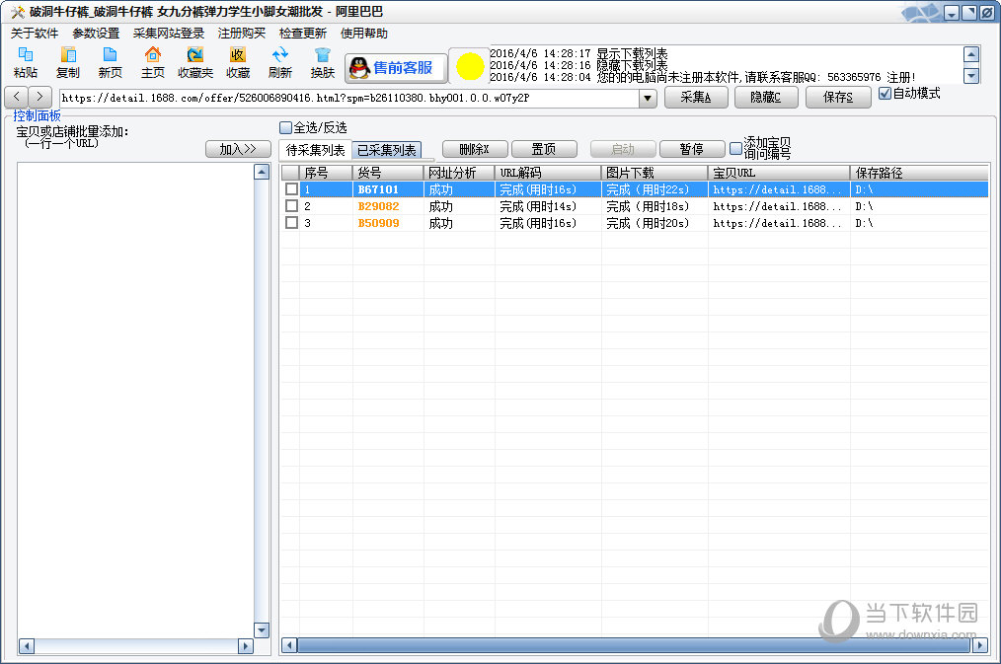Switch to the 待采集列表 tab
1001x664 pixels.
pyautogui.click(x=315, y=150)
